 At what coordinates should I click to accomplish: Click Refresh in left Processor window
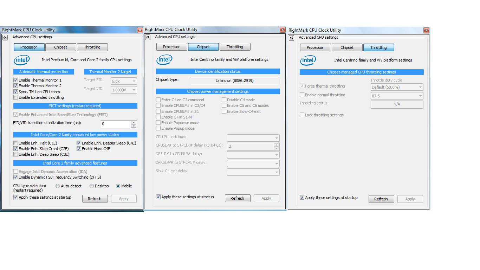pos(95,199)
